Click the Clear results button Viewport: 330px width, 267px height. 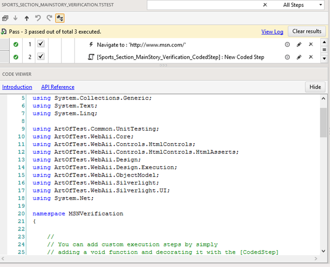click(307, 32)
